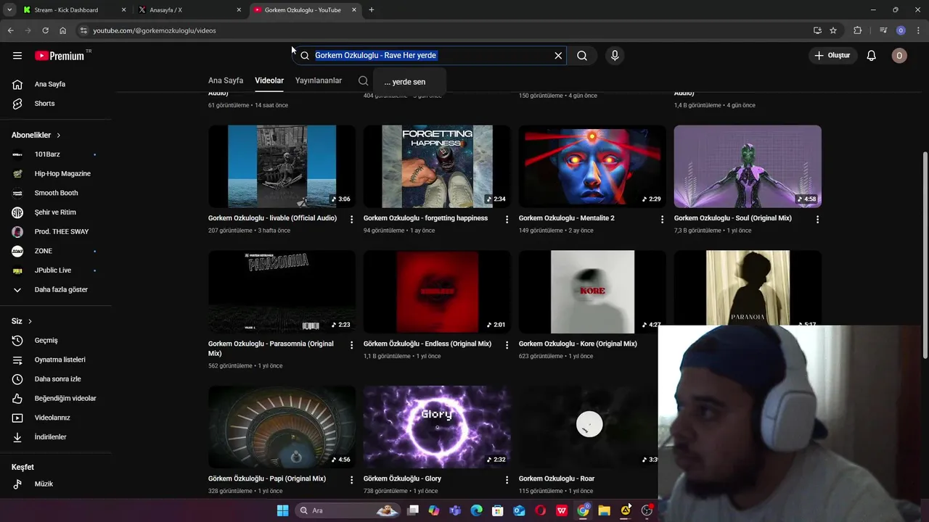Open Opera browser from the taskbar
This screenshot has height=522, width=929.
[x=540, y=510]
